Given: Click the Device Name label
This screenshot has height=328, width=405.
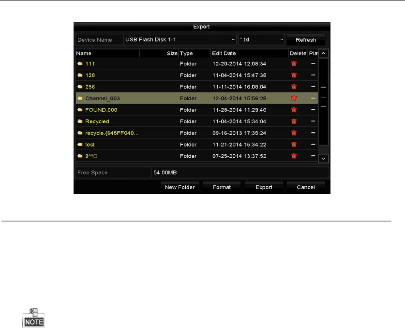Looking at the screenshot, I should [95, 40].
